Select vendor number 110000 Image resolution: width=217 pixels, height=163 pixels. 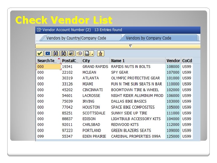tap(173, 84)
